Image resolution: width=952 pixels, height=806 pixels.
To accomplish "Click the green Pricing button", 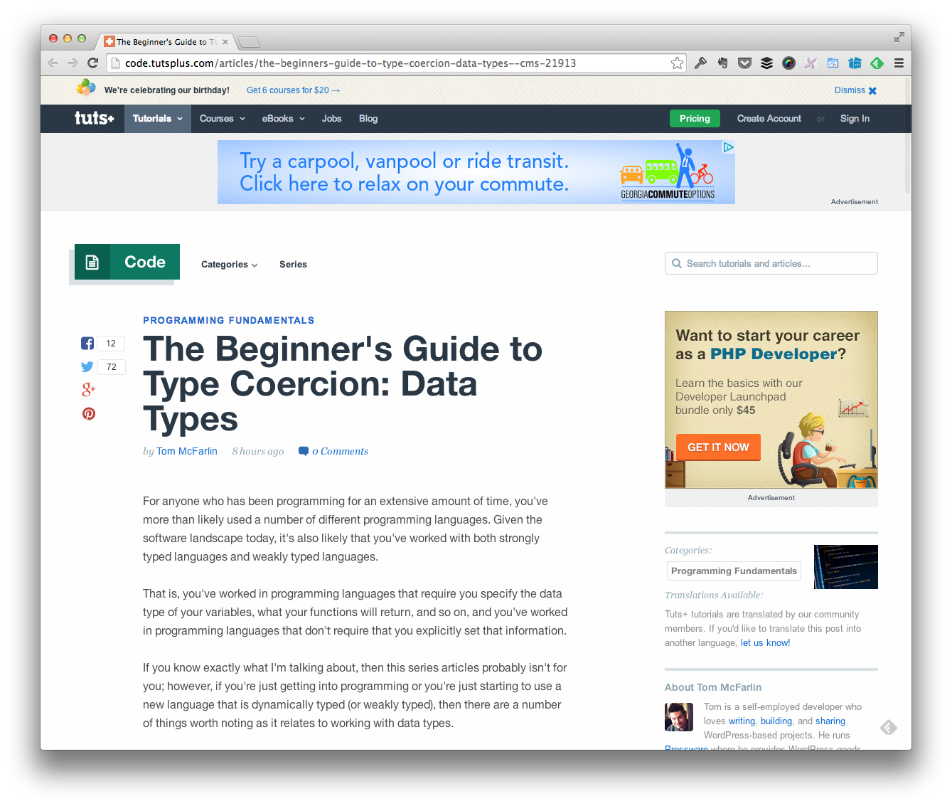I will coord(695,118).
